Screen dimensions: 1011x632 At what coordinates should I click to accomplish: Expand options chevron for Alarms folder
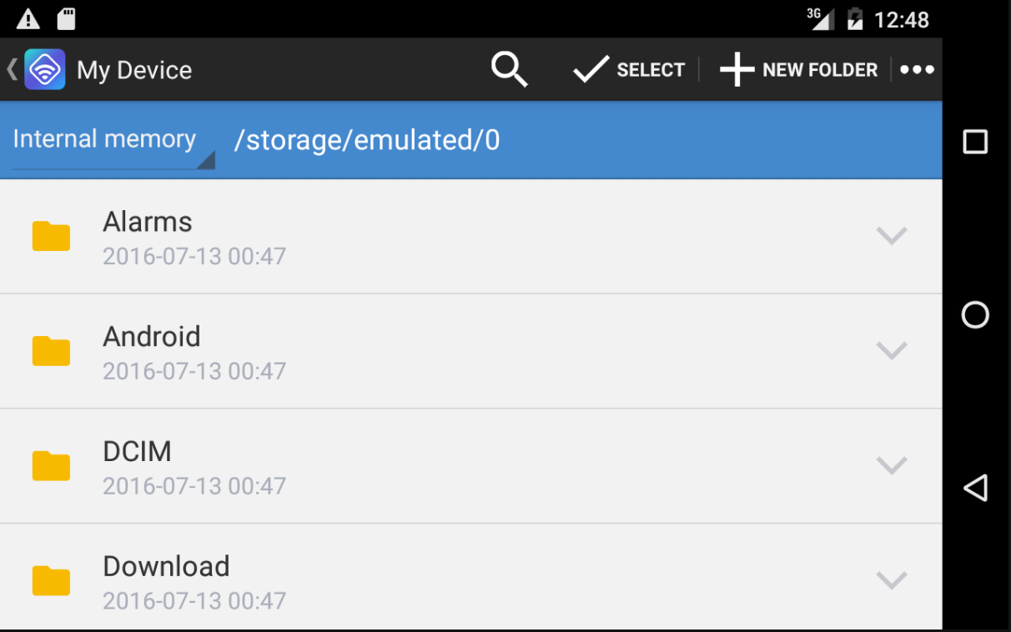coord(891,237)
